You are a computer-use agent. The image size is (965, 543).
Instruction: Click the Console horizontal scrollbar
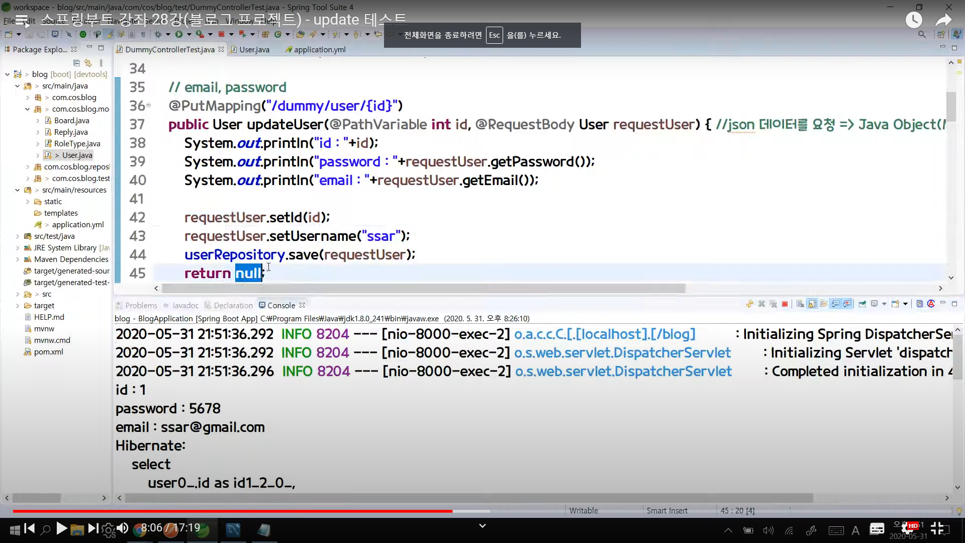468,498
